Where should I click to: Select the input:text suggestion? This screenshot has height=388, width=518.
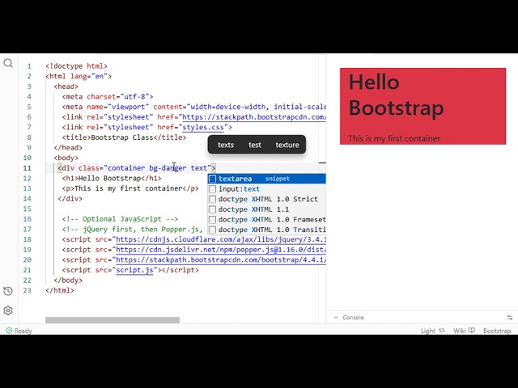click(x=267, y=188)
